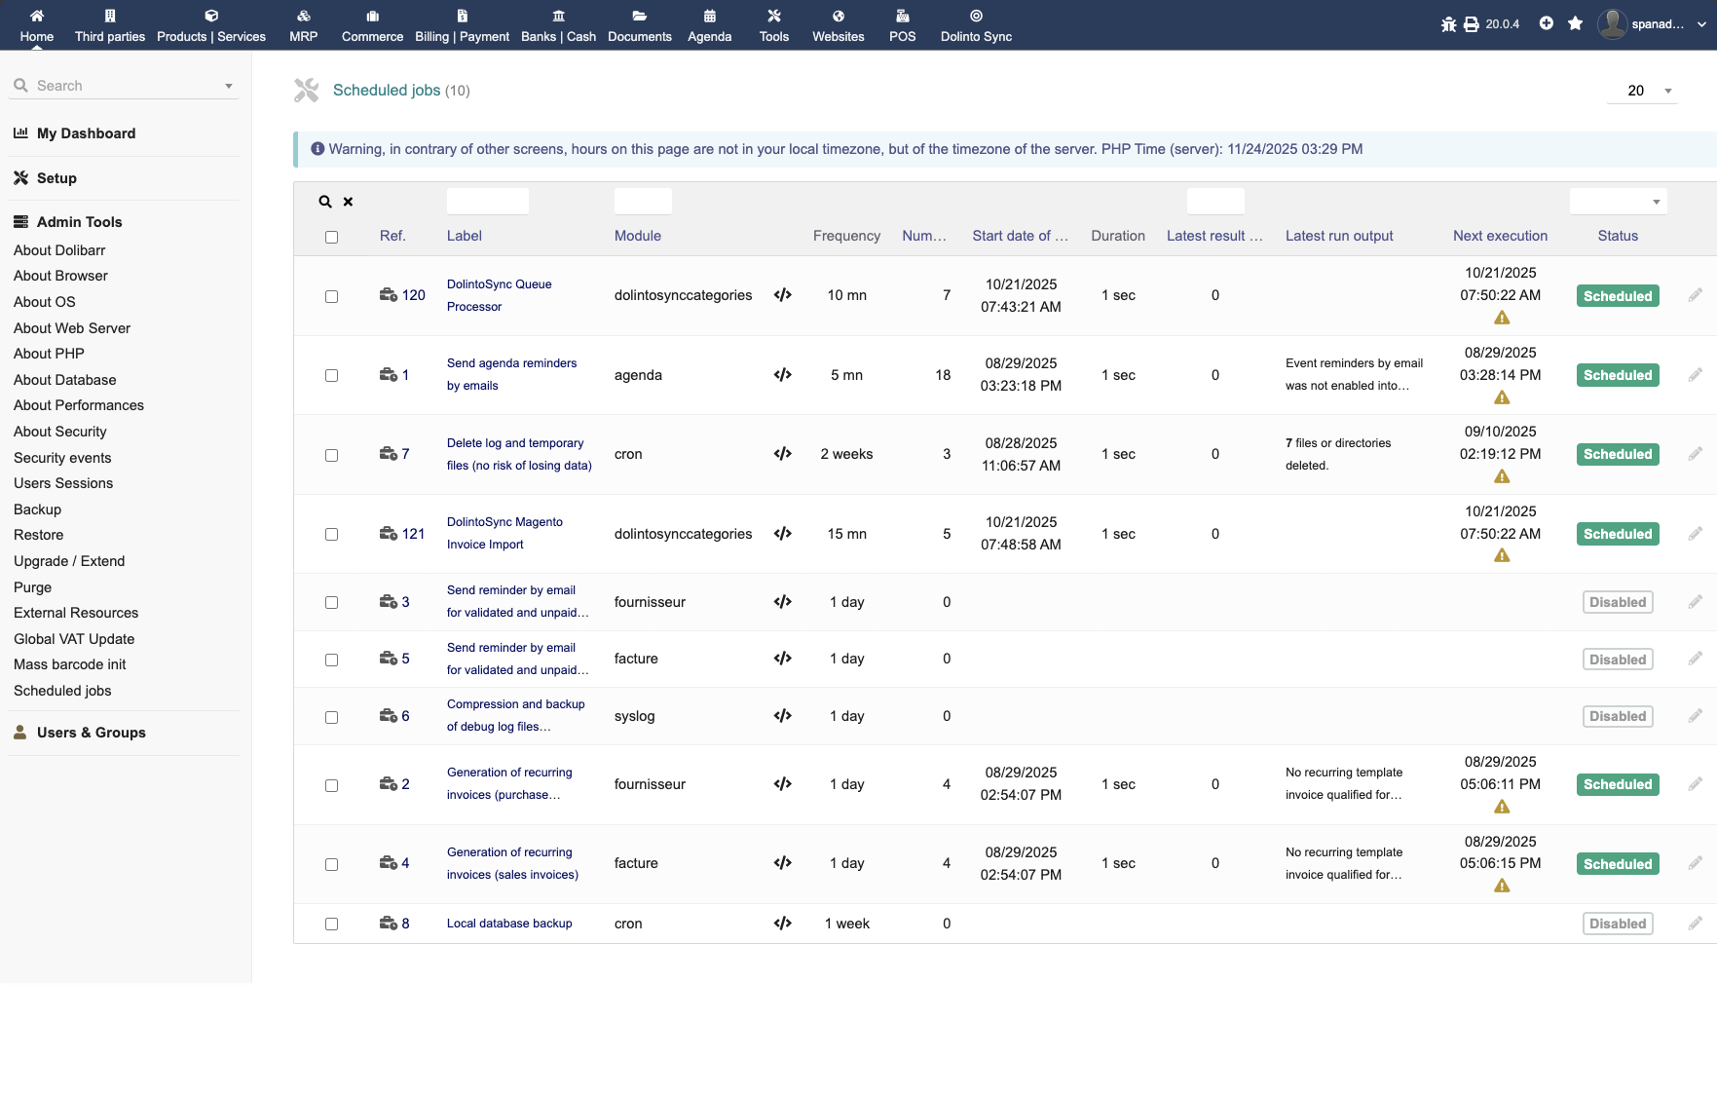Click the edit pencil for Local database backup

coord(1695,924)
